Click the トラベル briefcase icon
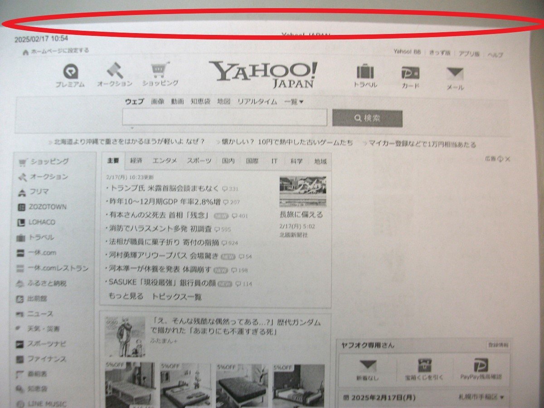This screenshot has width=544, height=408. tap(365, 72)
